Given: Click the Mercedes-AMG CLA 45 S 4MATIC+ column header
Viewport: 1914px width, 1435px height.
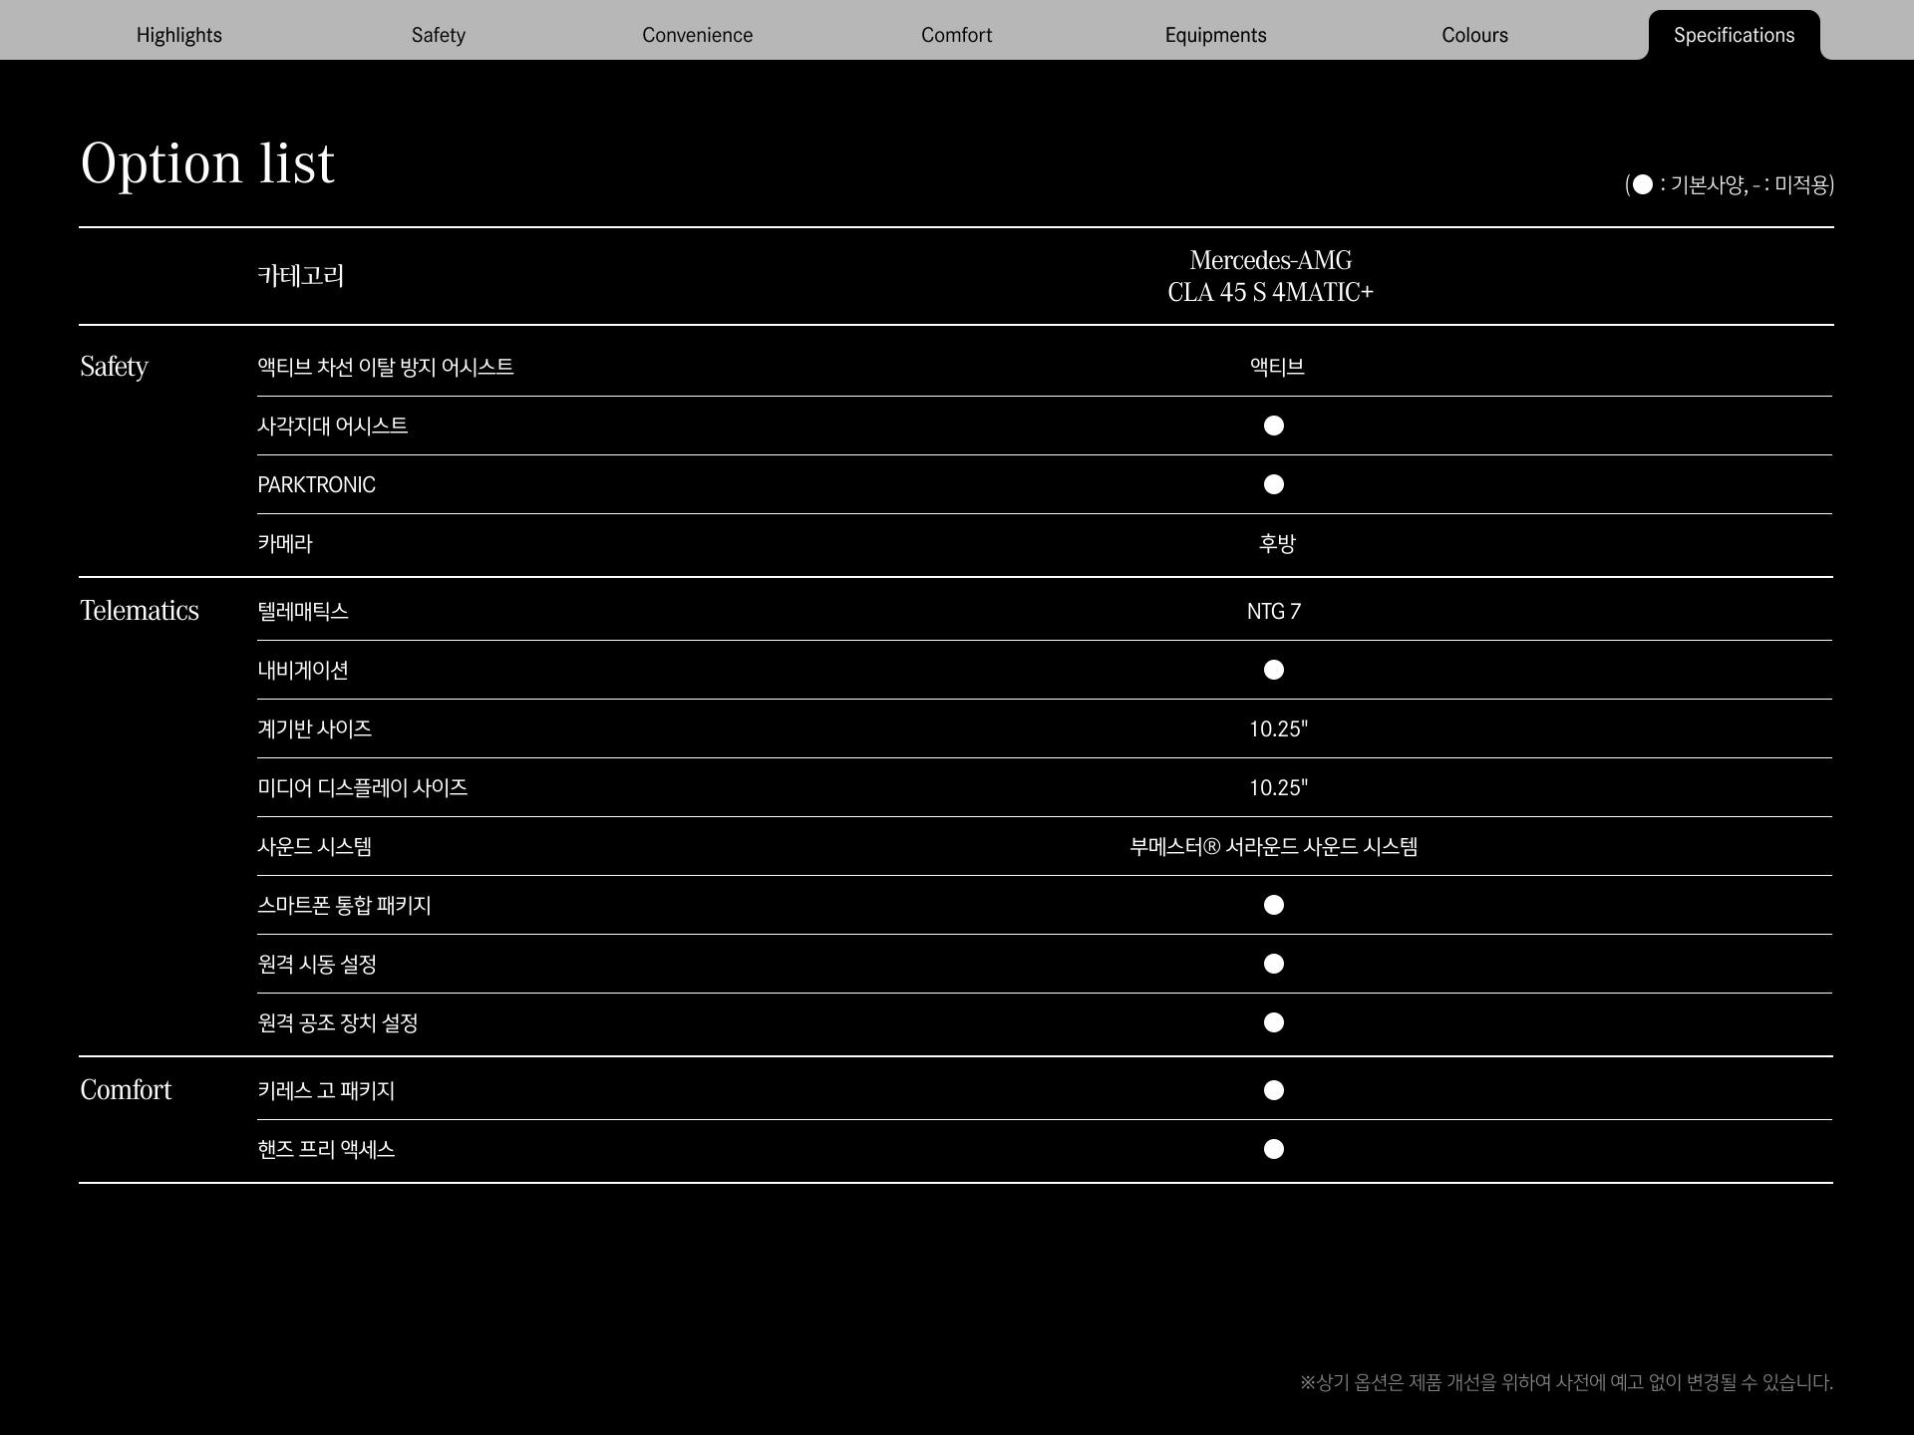Looking at the screenshot, I should point(1271,276).
